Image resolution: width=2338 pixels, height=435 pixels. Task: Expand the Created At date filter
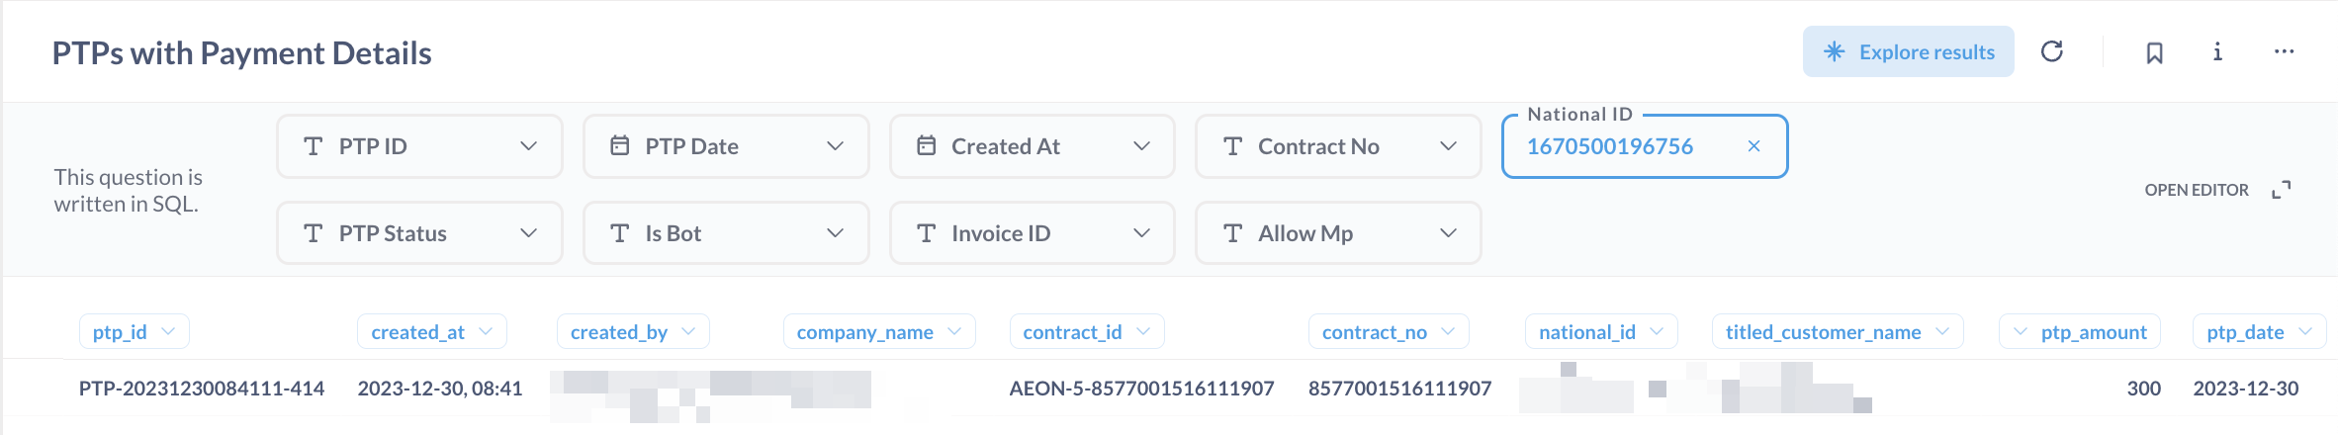tap(1032, 146)
